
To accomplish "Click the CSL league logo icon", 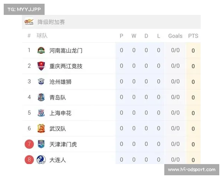I will (x=29, y=22).
